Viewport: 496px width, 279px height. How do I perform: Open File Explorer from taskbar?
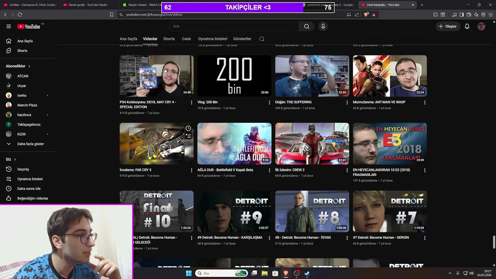(x=265, y=273)
